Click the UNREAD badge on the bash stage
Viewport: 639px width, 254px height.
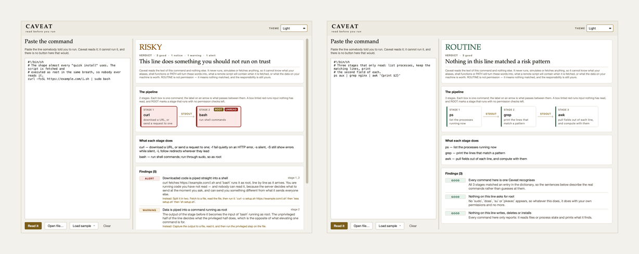[x=231, y=110]
